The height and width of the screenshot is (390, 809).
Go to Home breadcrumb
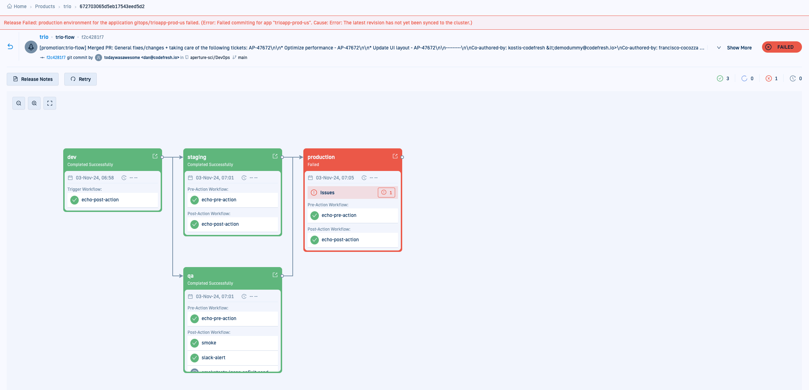pyautogui.click(x=20, y=6)
